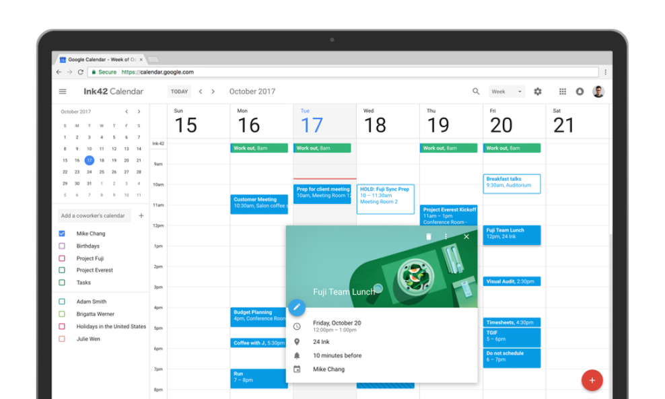Click the search magnifier icon
The width and height of the screenshot is (665, 399).
coord(476,92)
